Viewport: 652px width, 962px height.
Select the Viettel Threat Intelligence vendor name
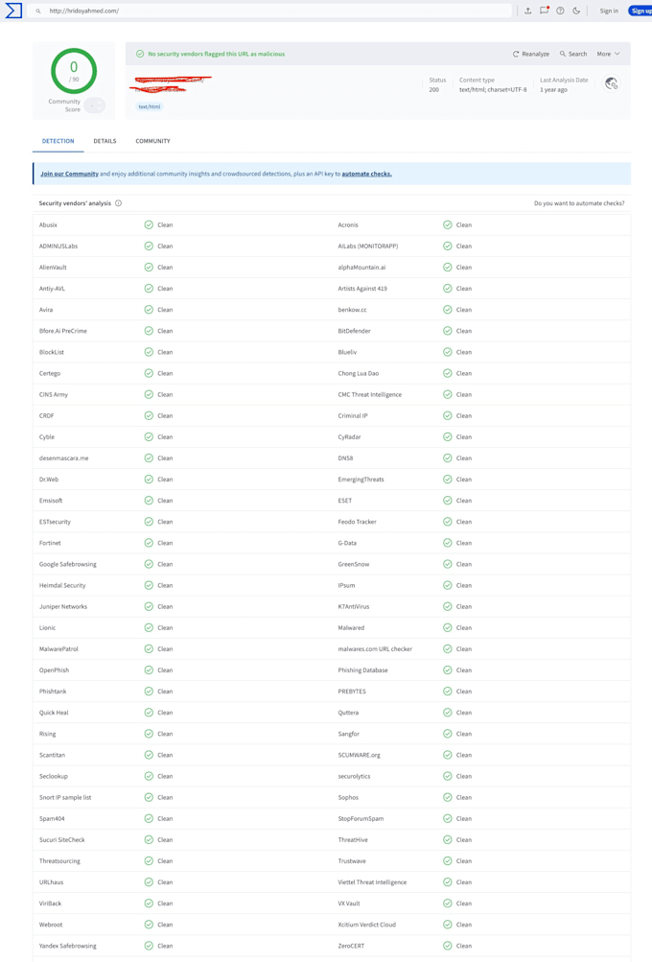click(372, 882)
